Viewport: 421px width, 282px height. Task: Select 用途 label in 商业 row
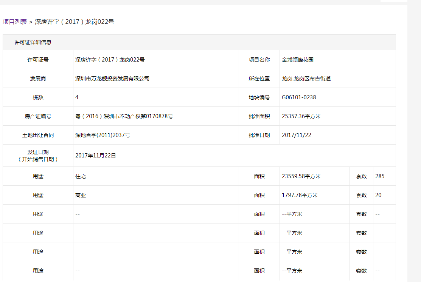click(x=38, y=195)
